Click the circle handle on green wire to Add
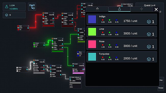166x93 pixels. (70, 39)
